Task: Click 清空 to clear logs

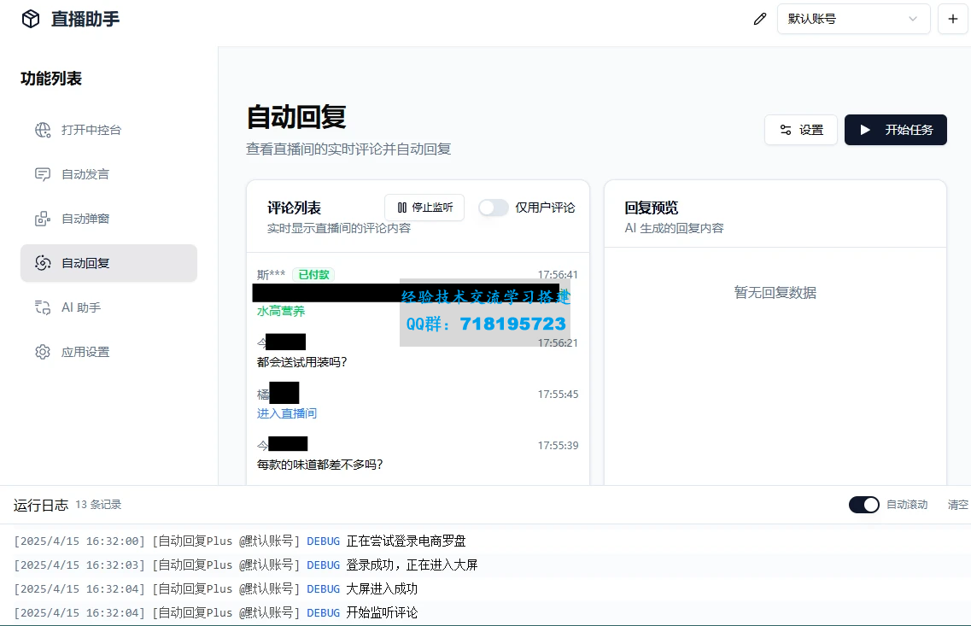Action: pyautogui.click(x=958, y=505)
